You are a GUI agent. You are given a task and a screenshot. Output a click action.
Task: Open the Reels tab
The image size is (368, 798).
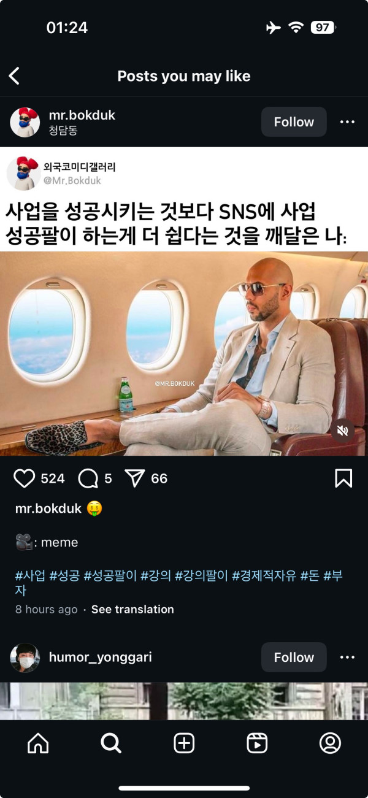click(x=257, y=743)
